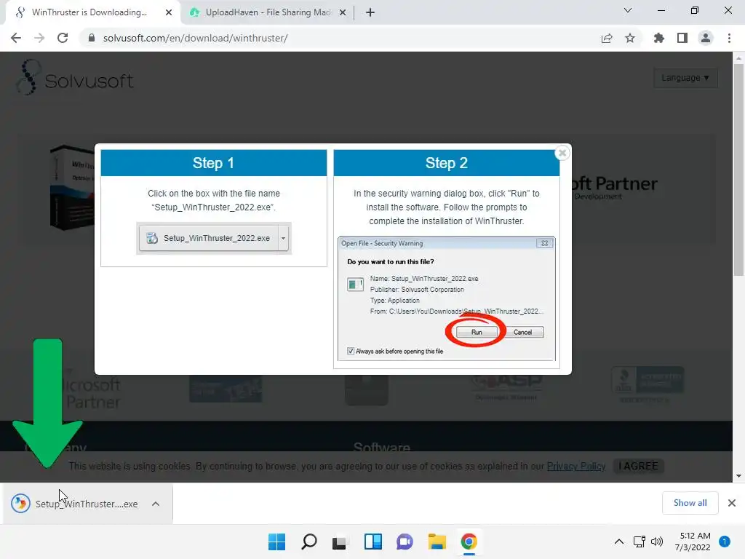Click Cancel in security warning image
The width and height of the screenshot is (745, 559).
[522, 332]
